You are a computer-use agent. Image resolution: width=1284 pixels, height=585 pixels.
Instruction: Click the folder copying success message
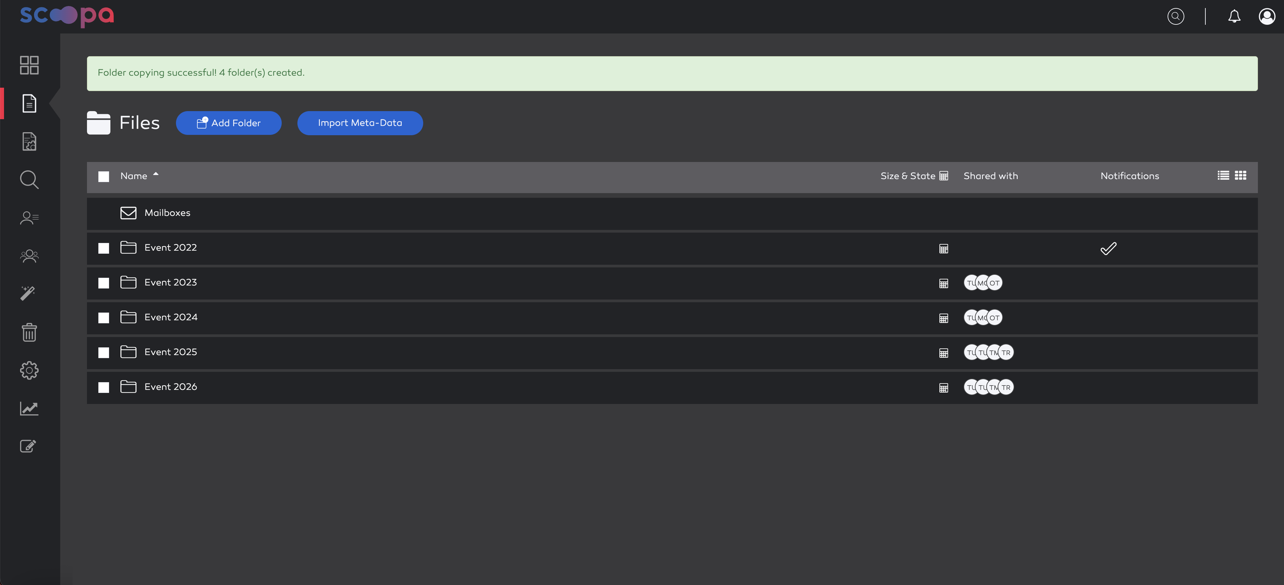click(672, 73)
